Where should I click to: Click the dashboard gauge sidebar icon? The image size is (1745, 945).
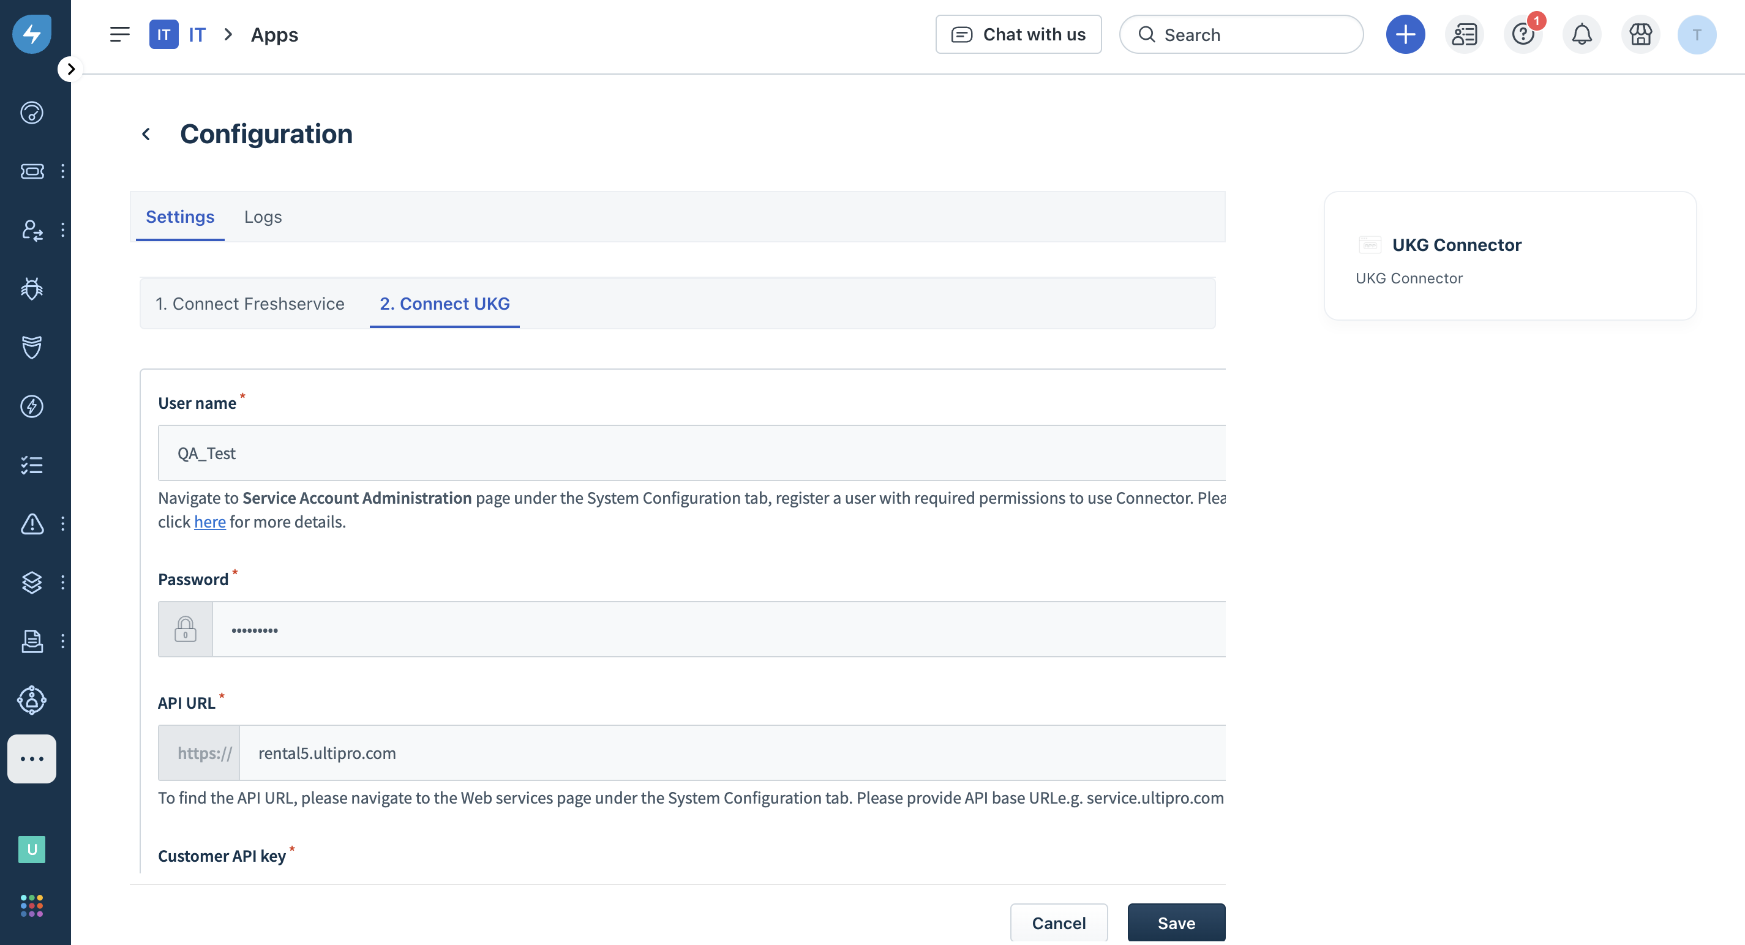[x=32, y=113]
